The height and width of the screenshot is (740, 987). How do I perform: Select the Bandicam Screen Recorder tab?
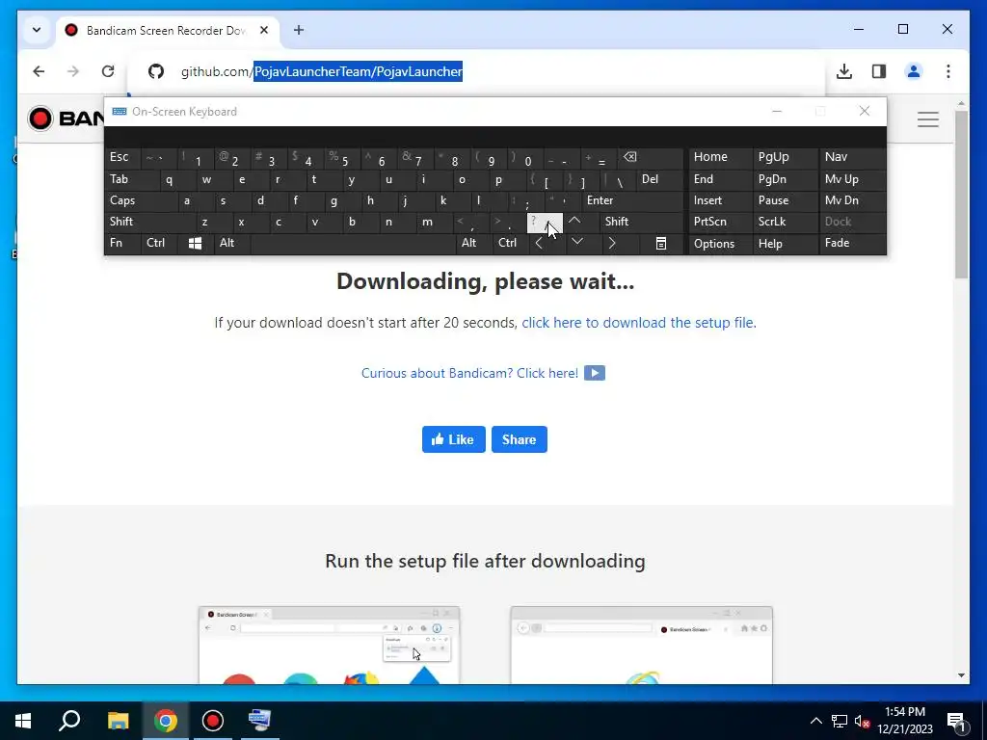click(x=167, y=30)
